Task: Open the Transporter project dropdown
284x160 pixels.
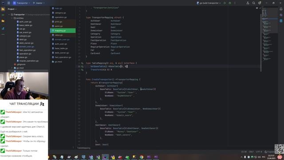Action: (x=21, y=3)
